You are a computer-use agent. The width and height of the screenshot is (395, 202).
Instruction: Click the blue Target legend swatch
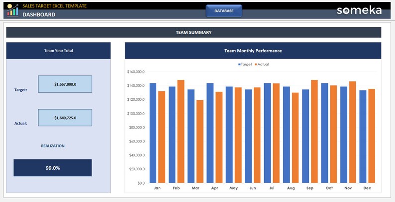(x=239, y=65)
